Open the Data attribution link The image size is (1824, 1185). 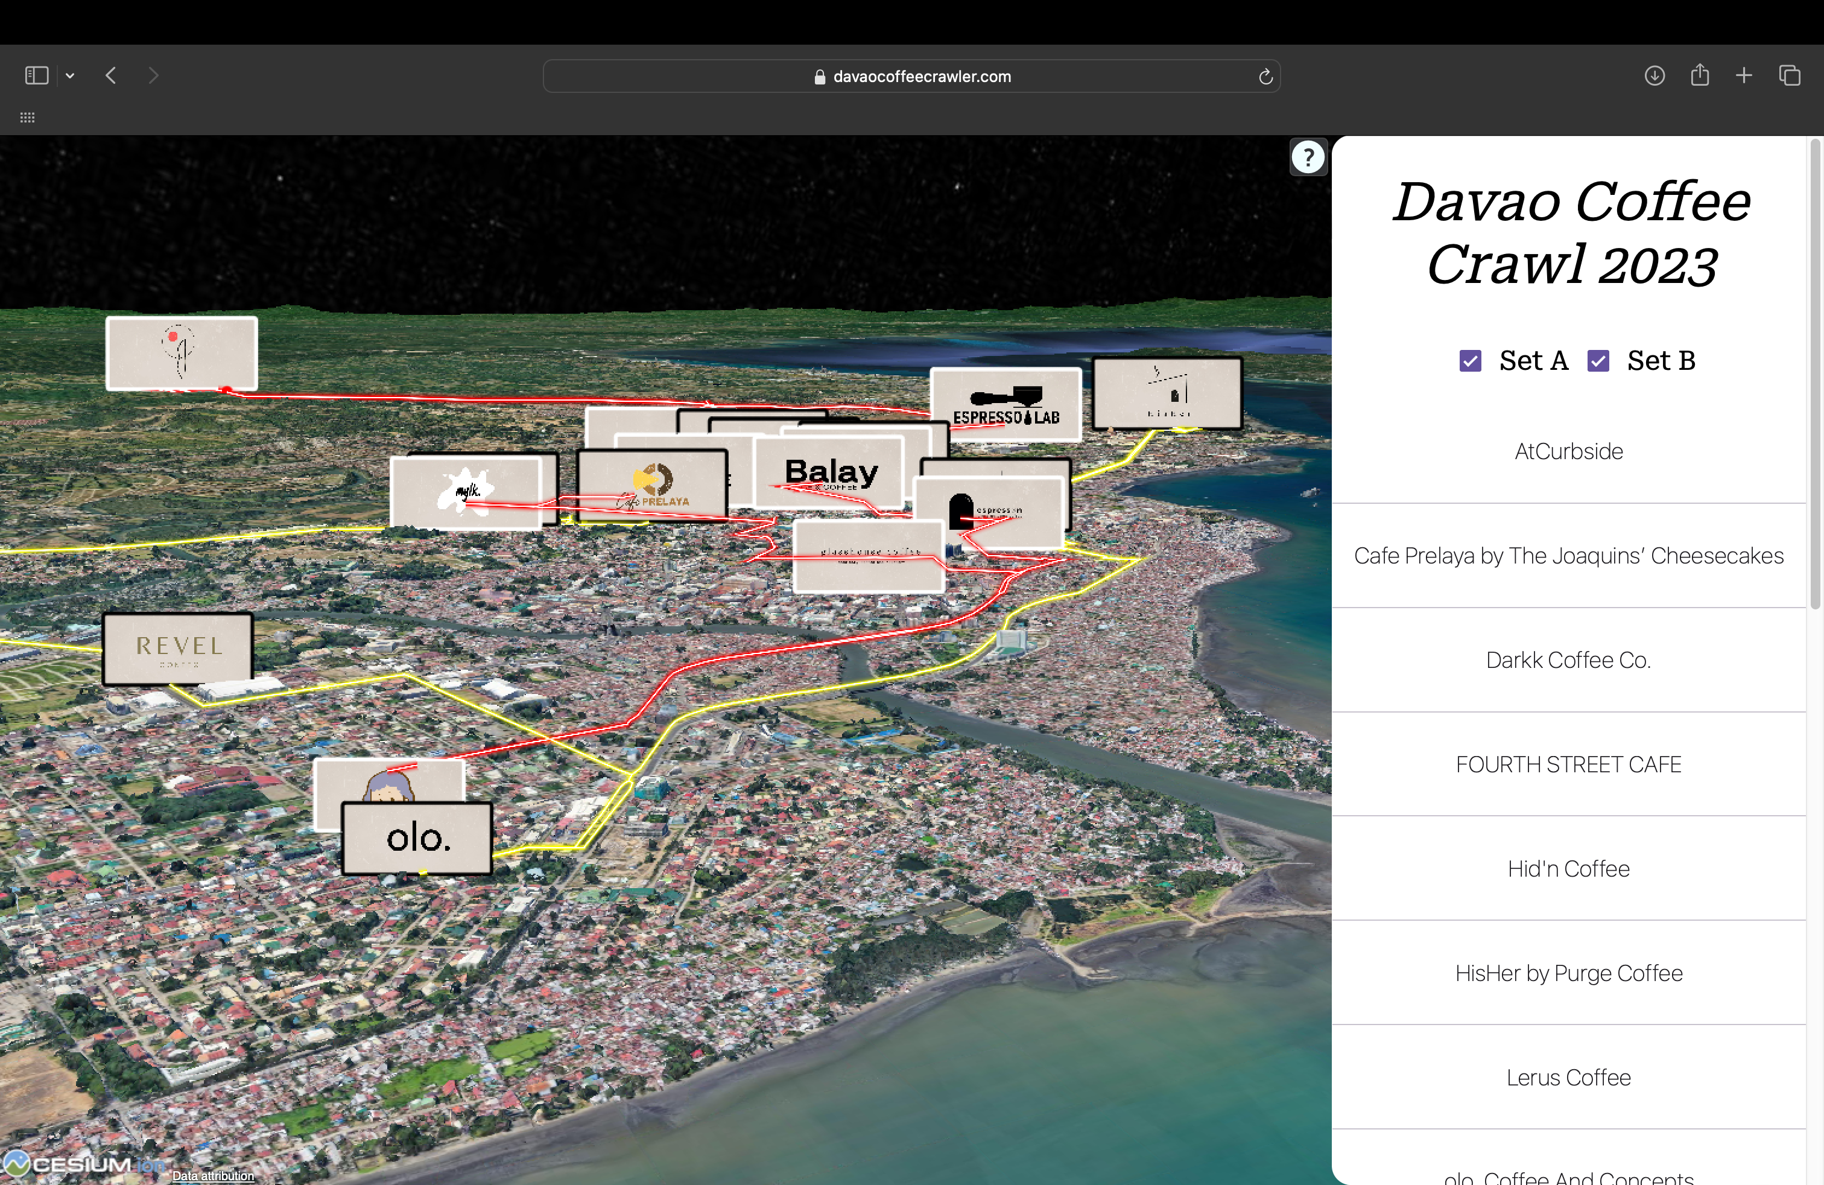click(x=212, y=1175)
